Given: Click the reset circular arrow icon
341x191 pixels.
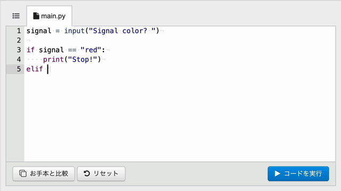Looking at the screenshot, I should (87, 173).
